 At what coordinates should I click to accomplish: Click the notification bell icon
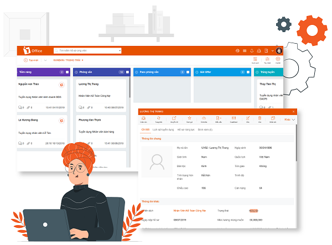(252, 50)
